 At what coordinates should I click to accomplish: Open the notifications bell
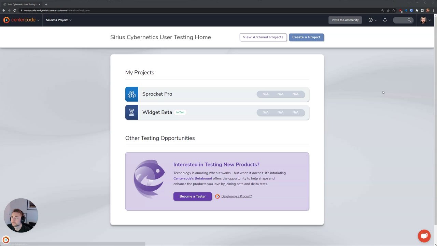[385, 20]
